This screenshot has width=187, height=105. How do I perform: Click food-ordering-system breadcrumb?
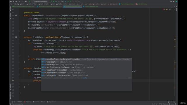click(x=17, y=4)
